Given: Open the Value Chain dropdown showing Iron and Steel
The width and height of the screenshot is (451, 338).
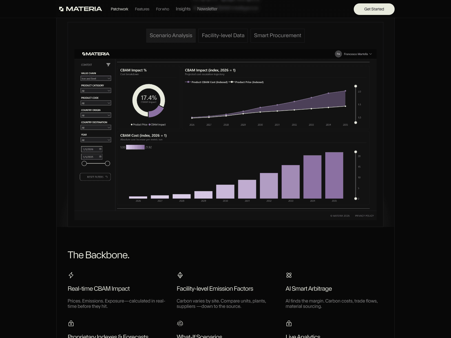Looking at the screenshot, I should (x=96, y=78).
